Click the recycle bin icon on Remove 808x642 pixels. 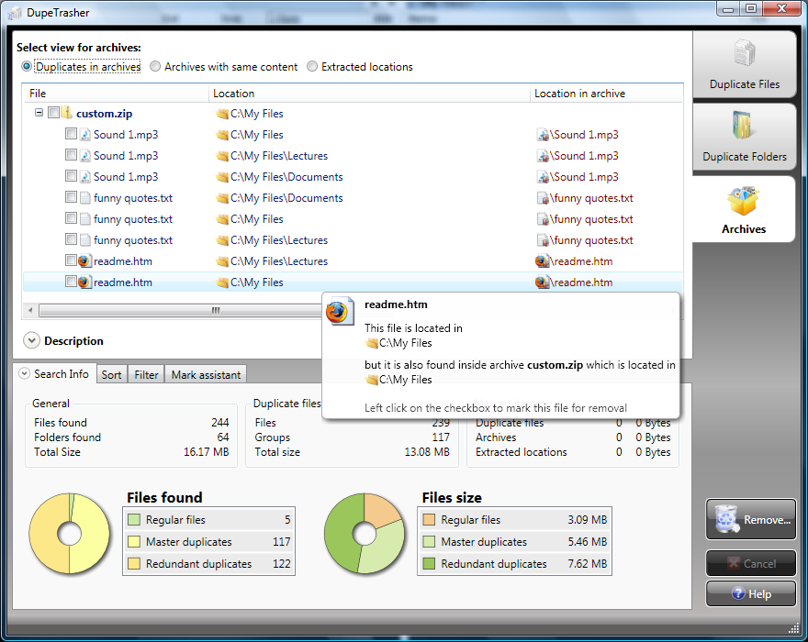[x=726, y=518]
